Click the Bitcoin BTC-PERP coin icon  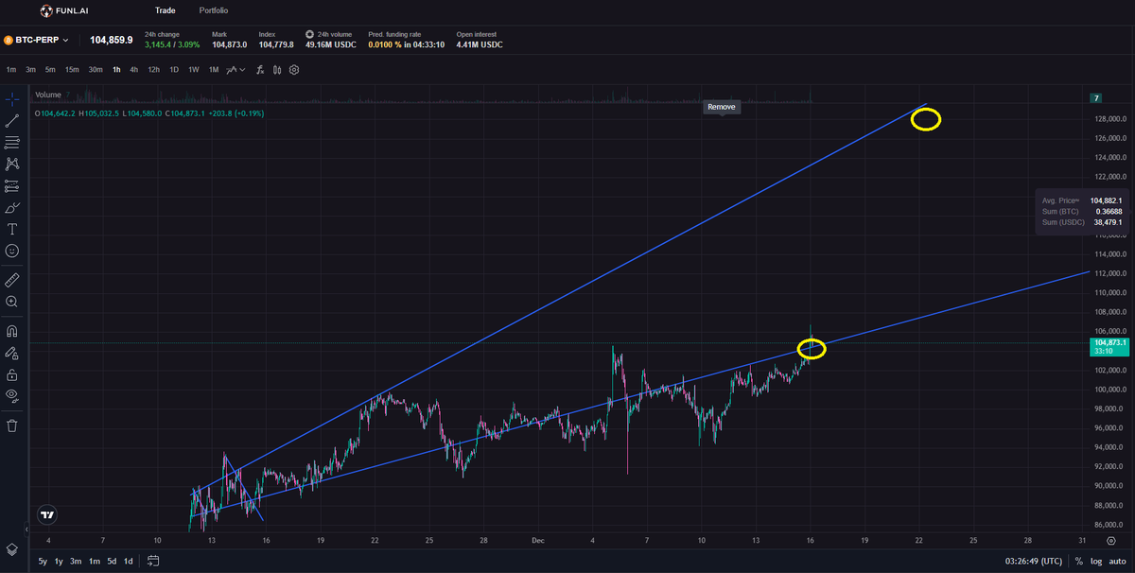click(8, 41)
